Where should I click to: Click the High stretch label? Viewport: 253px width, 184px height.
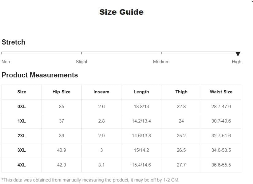coord(236,62)
